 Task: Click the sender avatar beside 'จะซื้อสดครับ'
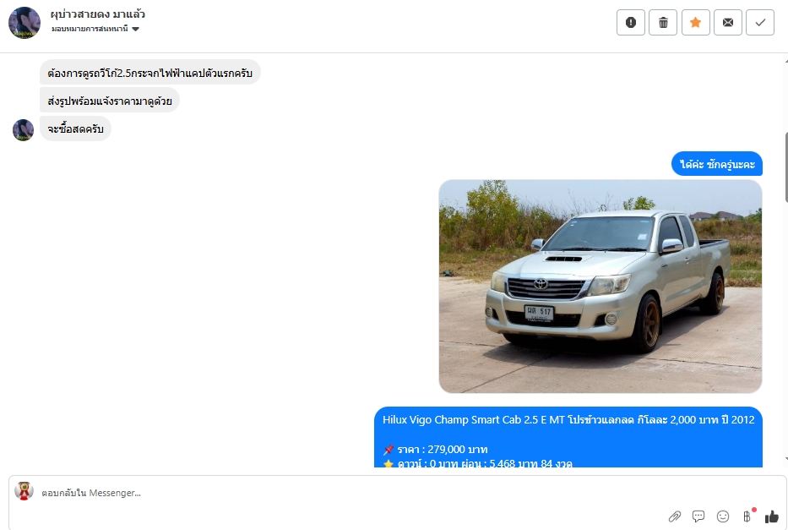point(23,129)
